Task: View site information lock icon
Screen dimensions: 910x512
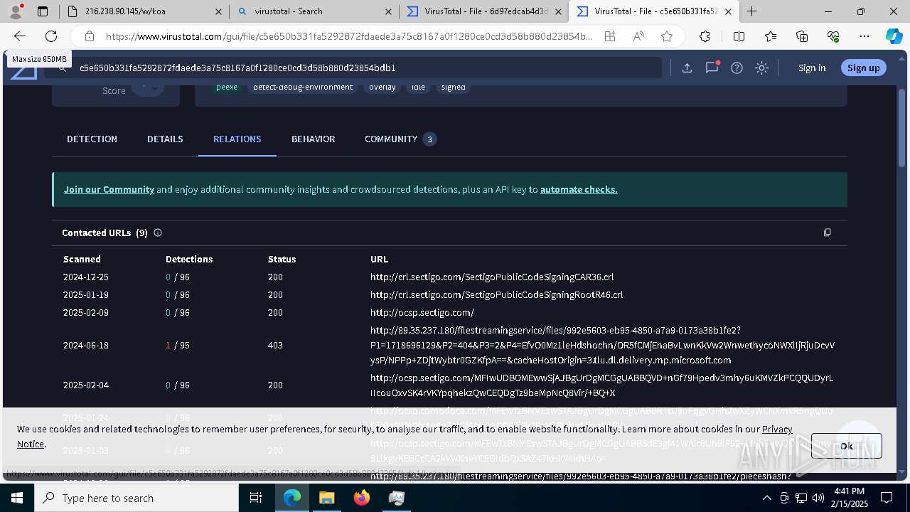Action: coord(89,36)
